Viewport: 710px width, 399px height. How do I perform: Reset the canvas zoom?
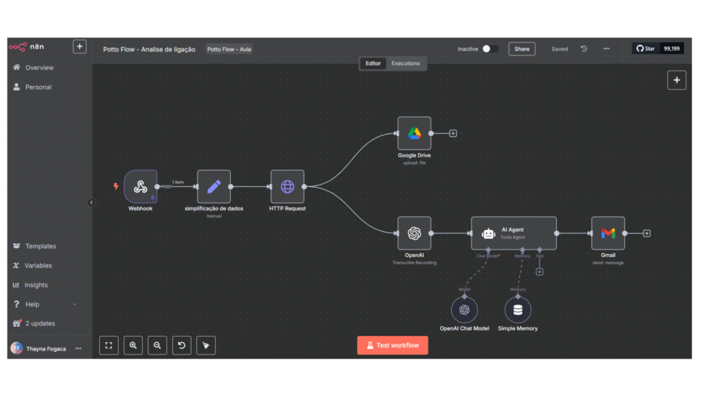(x=182, y=345)
